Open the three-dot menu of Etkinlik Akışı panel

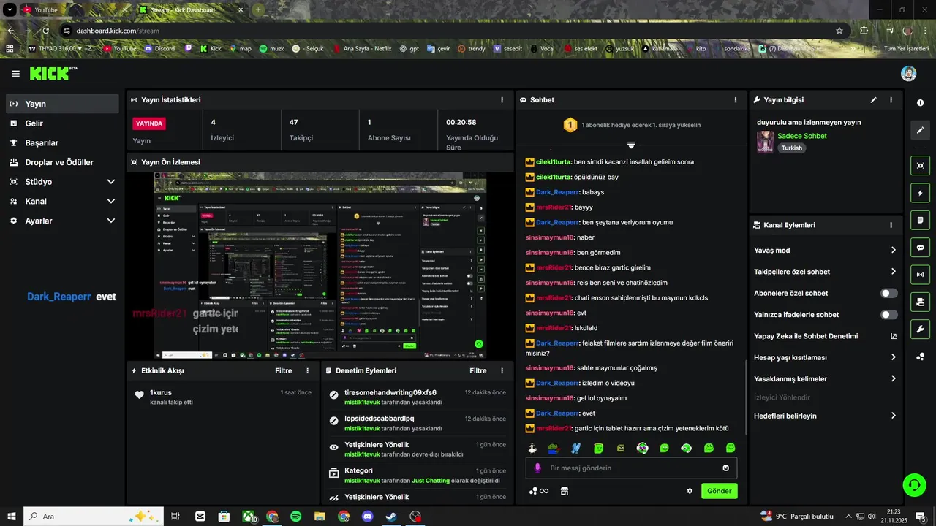tap(307, 370)
